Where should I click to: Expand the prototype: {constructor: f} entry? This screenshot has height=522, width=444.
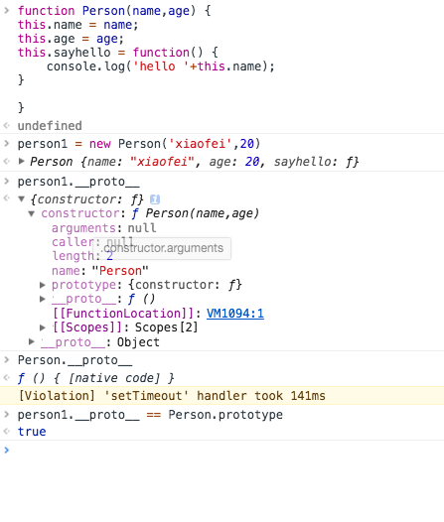click(x=43, y=285)
